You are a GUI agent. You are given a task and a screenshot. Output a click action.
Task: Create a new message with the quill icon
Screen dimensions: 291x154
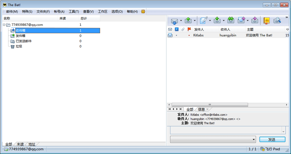[x=203, y=21]
